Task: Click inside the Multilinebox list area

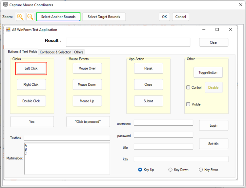Action: click(67, 158)
